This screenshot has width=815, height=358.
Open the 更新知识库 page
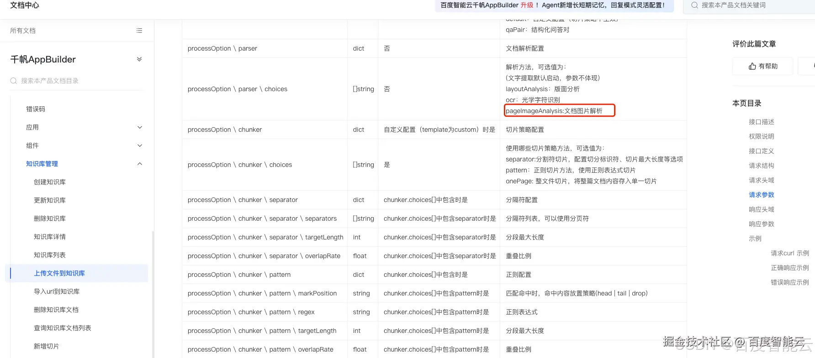pos(50,200)
